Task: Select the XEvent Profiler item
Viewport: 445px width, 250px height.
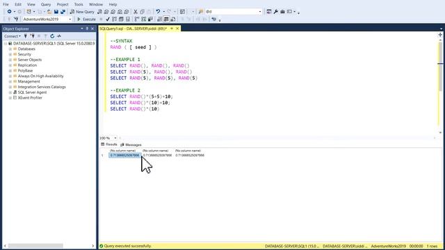Action: [x=30, y=98]
